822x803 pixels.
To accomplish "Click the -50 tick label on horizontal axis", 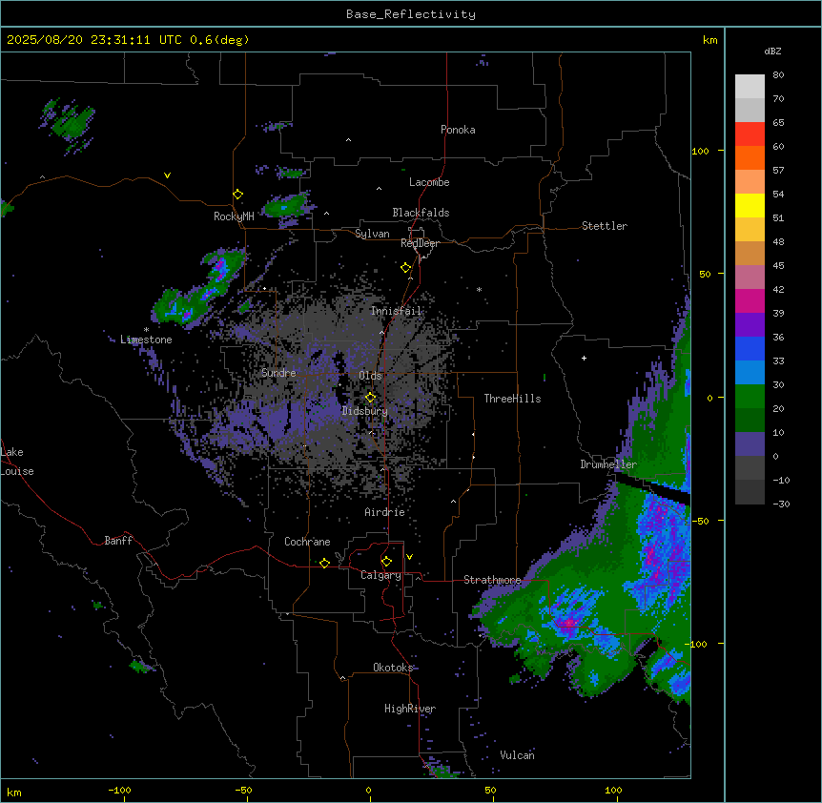I will coord(243,790).
